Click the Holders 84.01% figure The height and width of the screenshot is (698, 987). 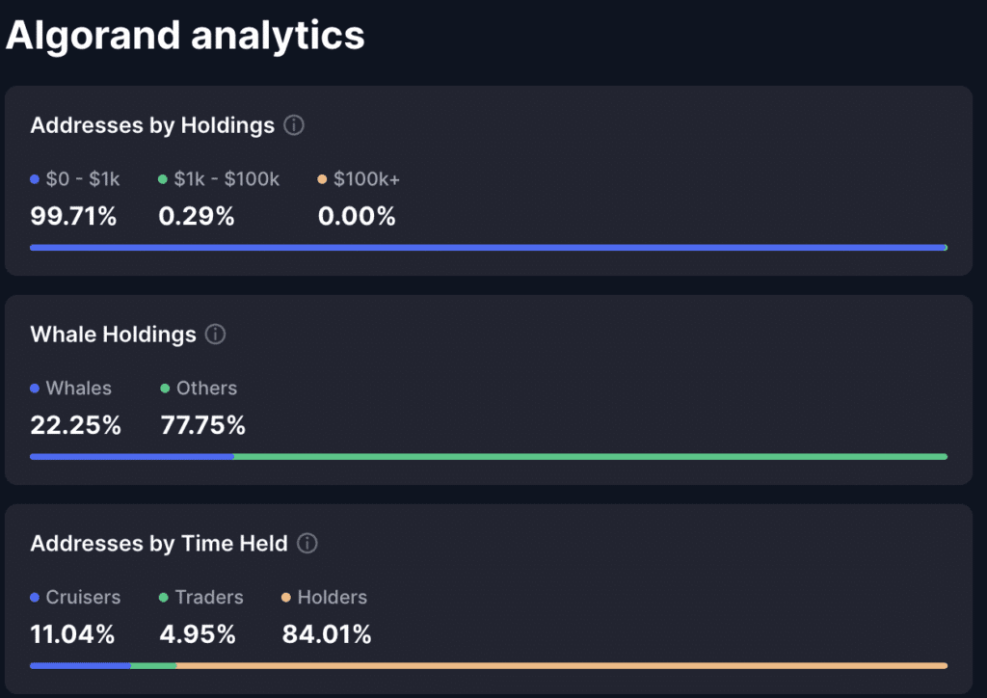(x=327, y=634)
